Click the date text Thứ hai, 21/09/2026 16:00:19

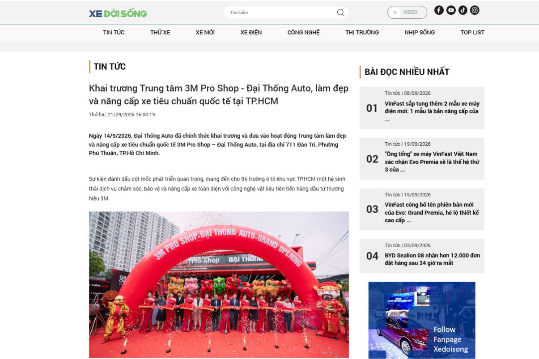(x=122, y=114)
